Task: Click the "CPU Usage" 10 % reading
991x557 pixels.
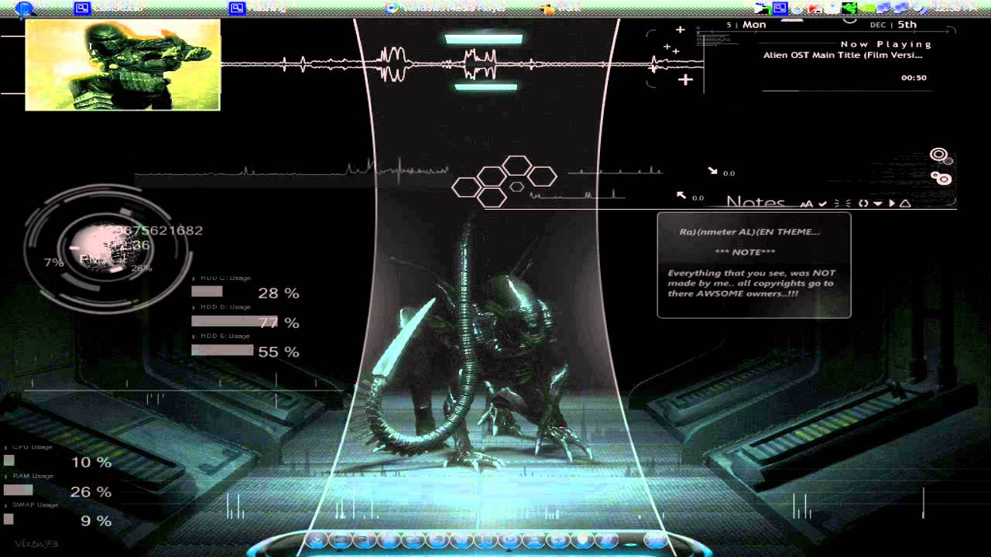Action: (91, 463)
